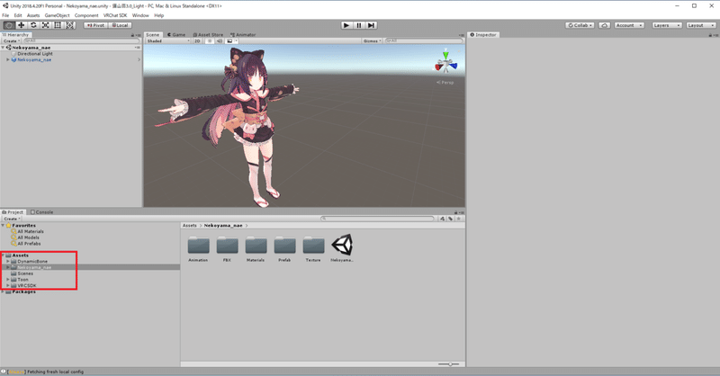The height and width of the screenshot is (376, 720).
Task: Click the Pause button
Action: [x=359, y=25]
